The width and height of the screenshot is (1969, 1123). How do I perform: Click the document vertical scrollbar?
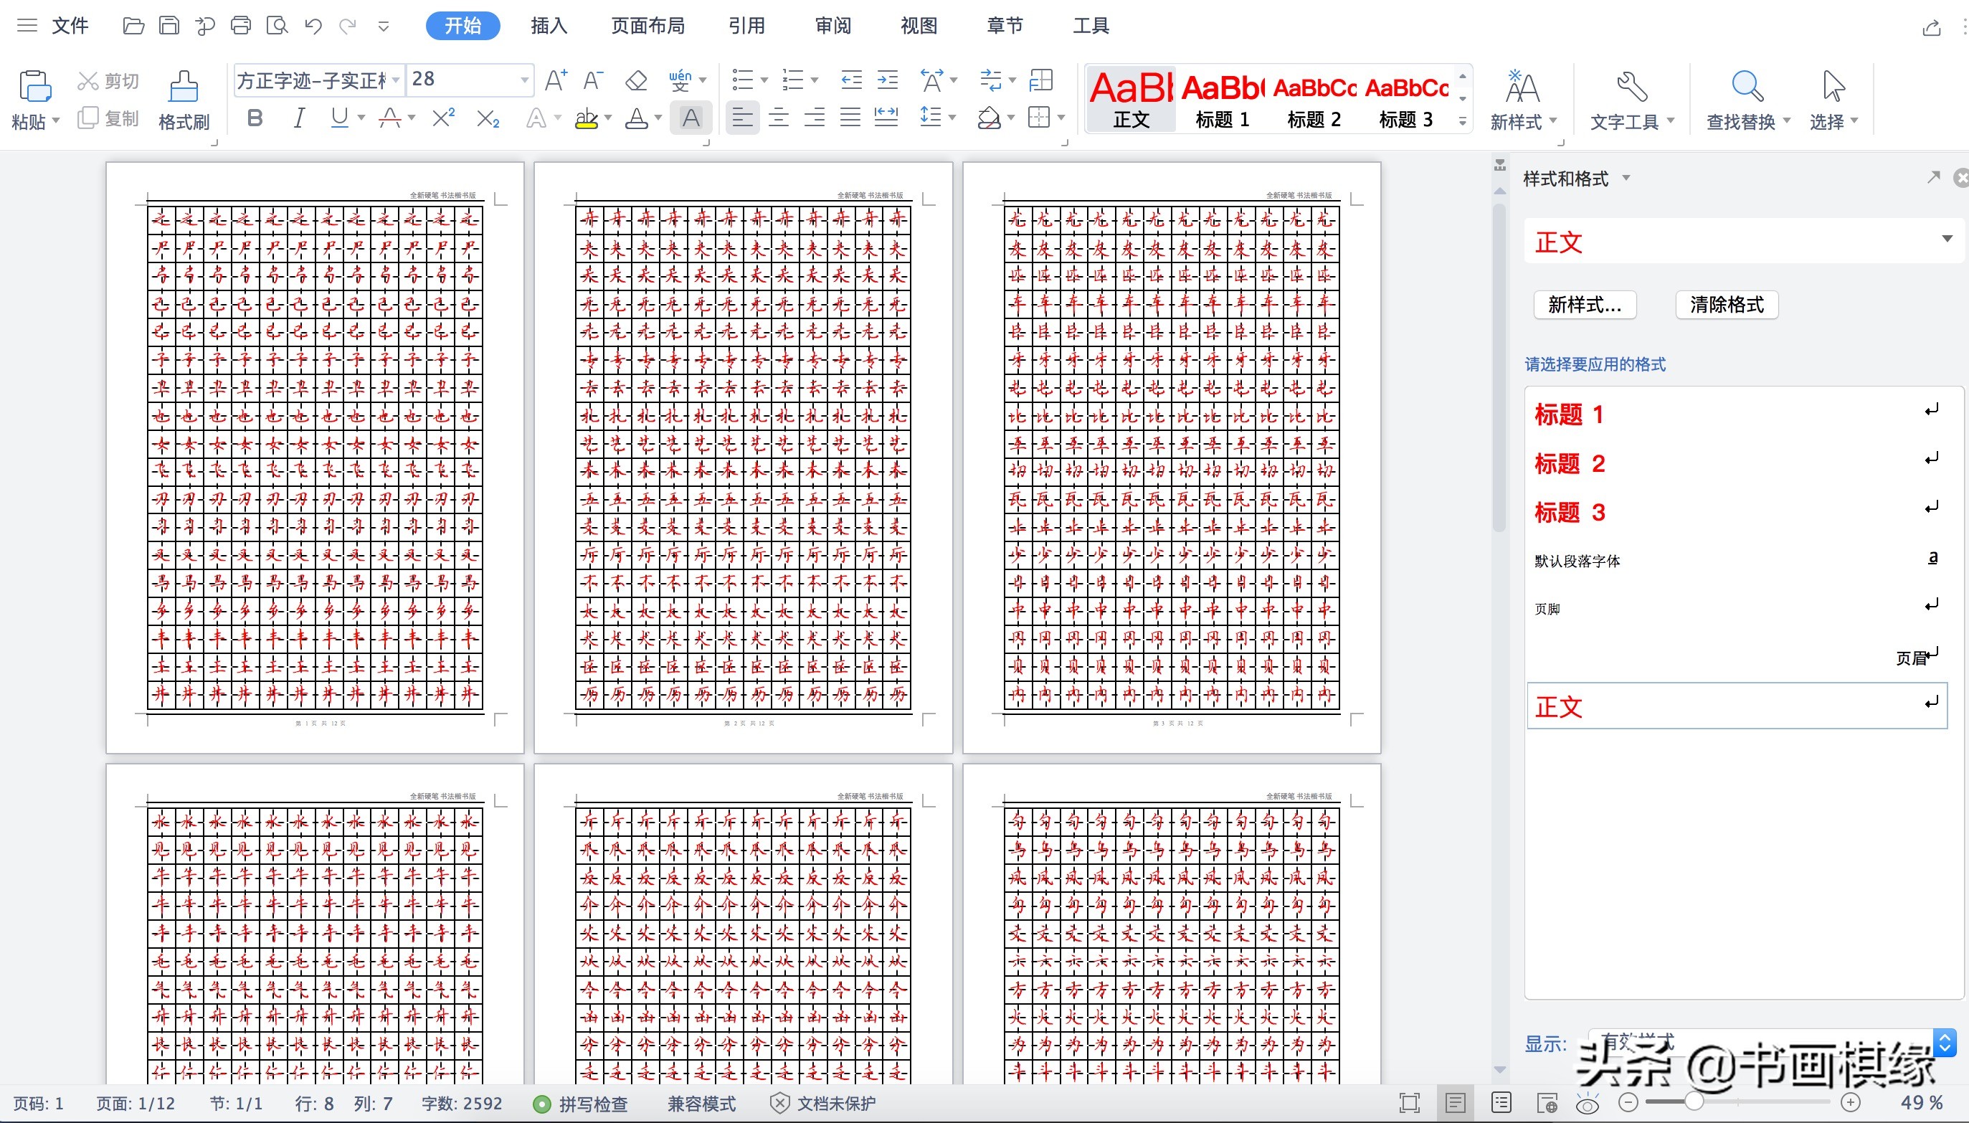tap(1499, 367)
